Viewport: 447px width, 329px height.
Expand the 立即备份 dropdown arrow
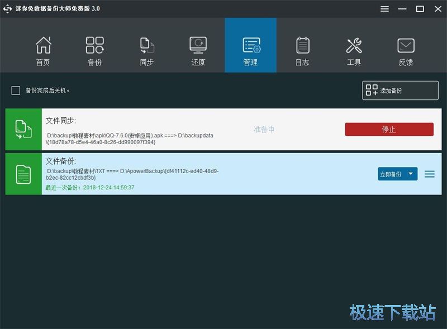(411, 174)
